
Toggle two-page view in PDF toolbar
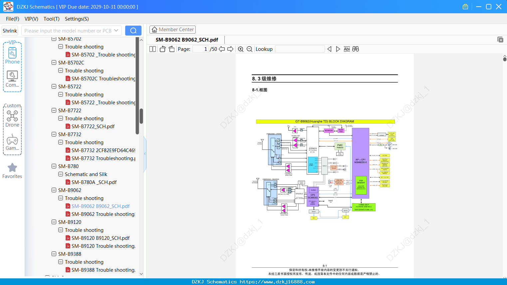[152, 49]
